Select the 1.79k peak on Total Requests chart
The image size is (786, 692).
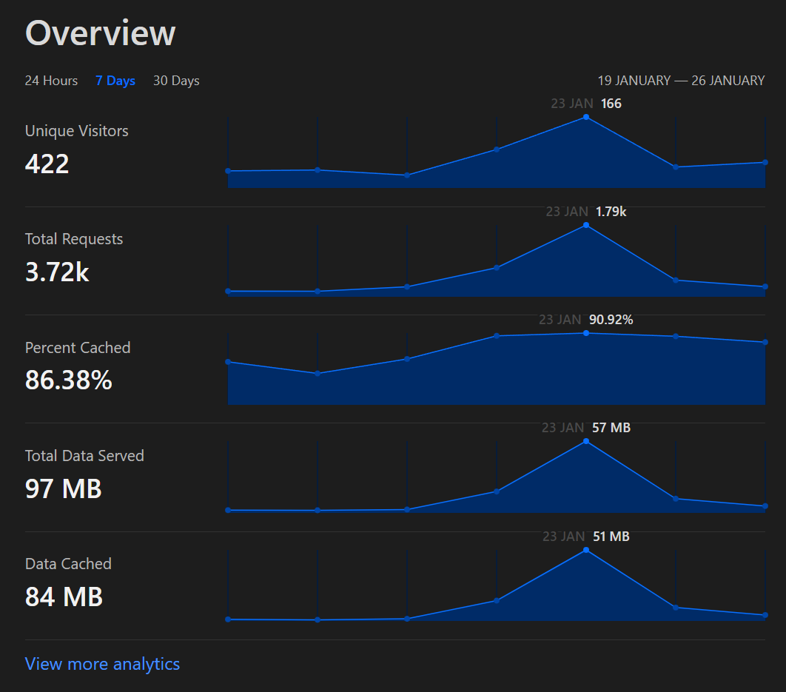[x=585, y=225]
